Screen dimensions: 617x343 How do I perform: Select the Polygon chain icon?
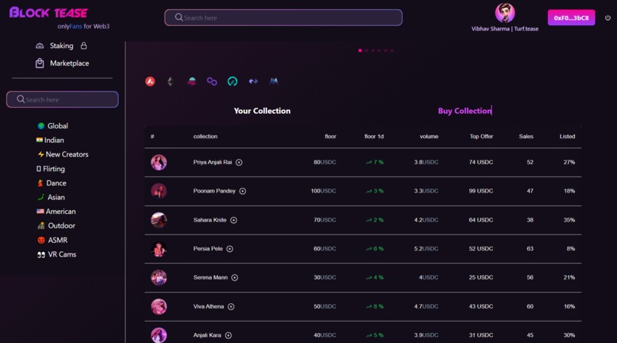point(212,81)
